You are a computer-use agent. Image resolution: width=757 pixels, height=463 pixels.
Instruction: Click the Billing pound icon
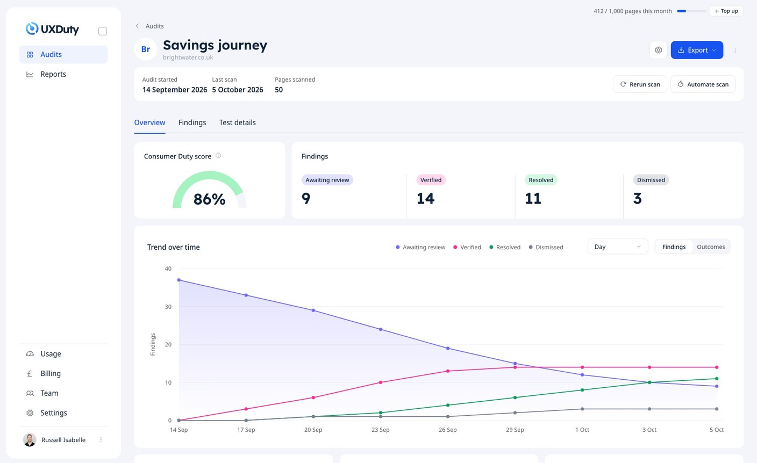coord(30,373)
